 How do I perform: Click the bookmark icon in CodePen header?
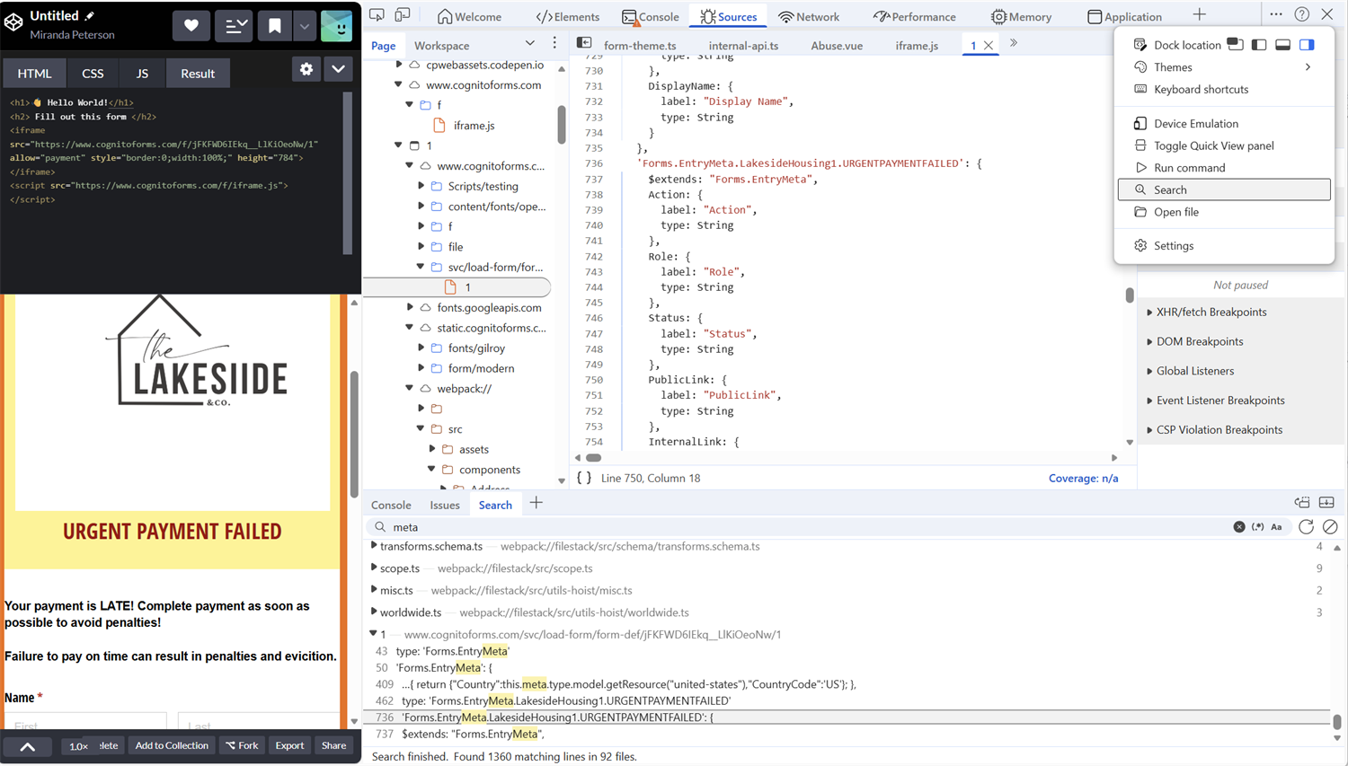point(275,25)
